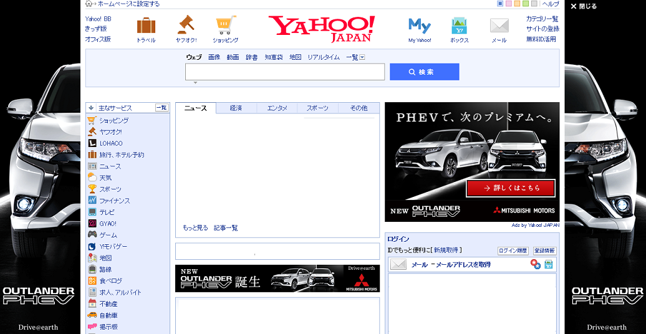Click the Yahoo! JAPAN logo
This screenshot has height=334, width=646.
[322, 29]
